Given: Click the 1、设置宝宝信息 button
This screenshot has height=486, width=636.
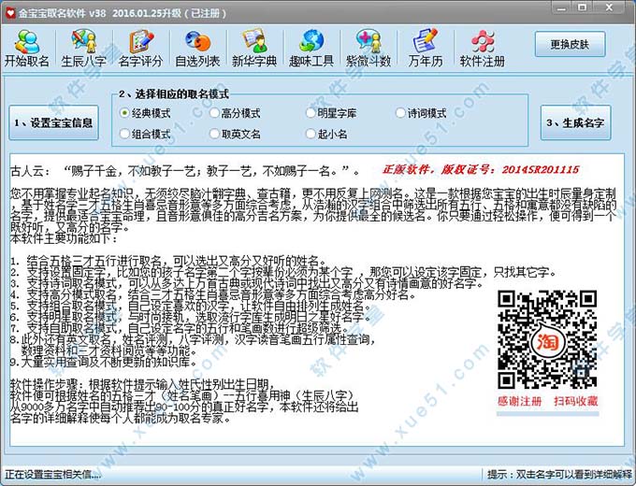Looking at the screenshot, I should [x=53, y=122].
